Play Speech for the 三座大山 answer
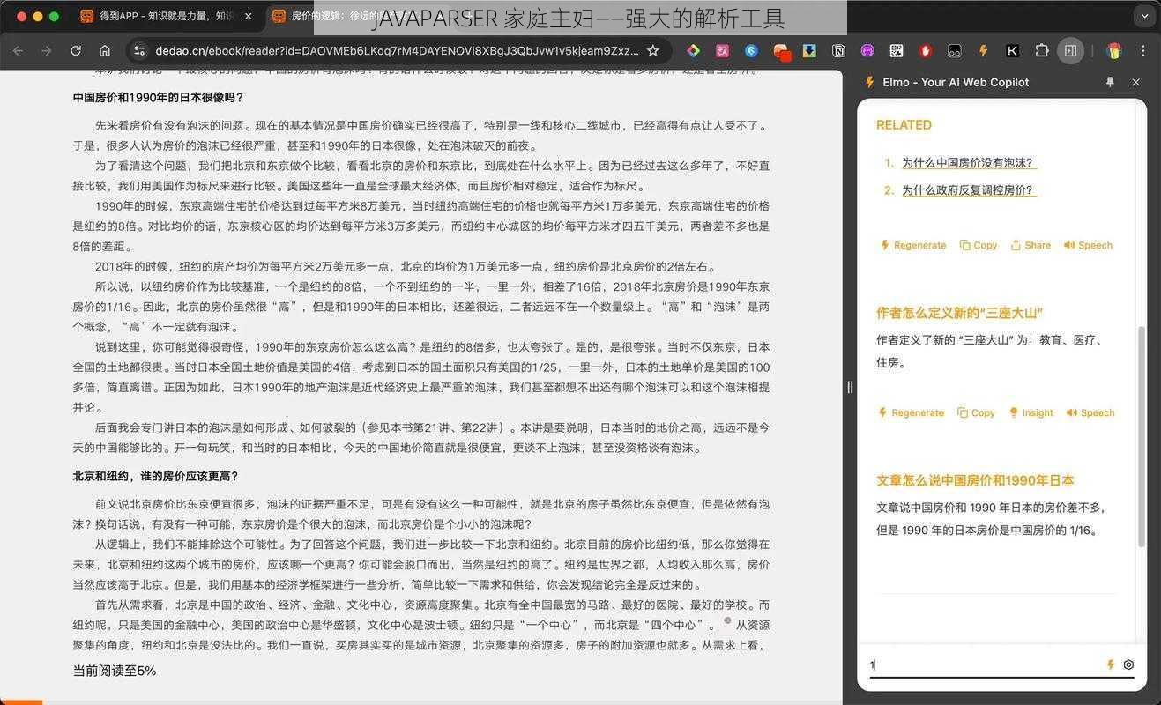The height and width of the screenshot is (705, 1161). pyautogui.click(x=1090, y=412)
